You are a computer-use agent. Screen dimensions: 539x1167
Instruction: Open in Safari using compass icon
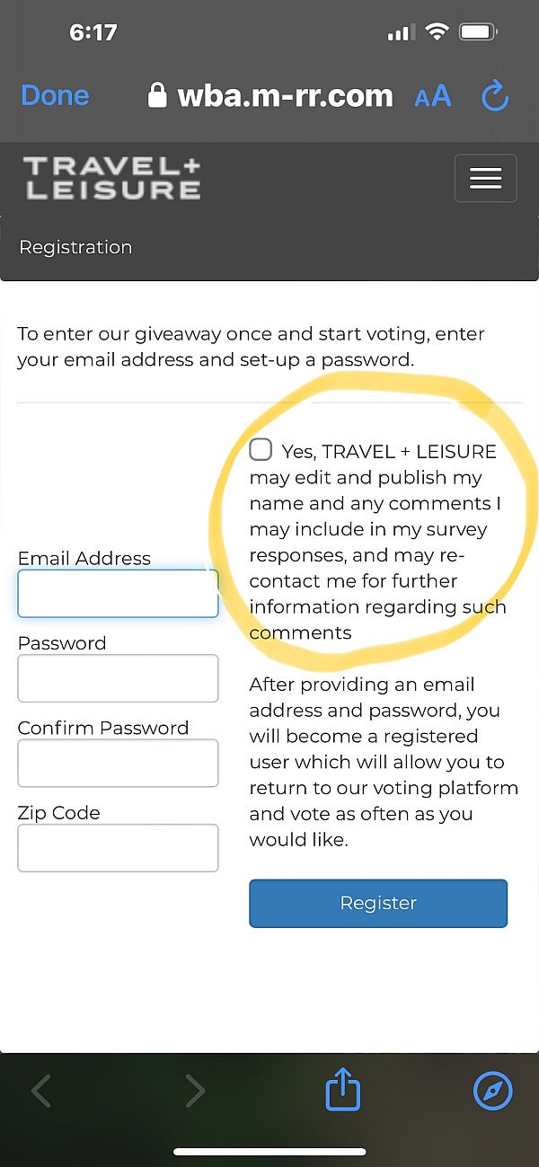coord(492,1092)
